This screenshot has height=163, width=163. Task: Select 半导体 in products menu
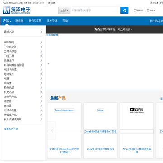point(8,83)
